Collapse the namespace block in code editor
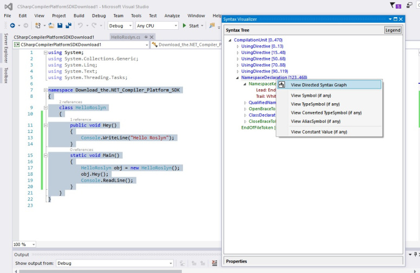This screenshot has width=420, height=273. 45,90
